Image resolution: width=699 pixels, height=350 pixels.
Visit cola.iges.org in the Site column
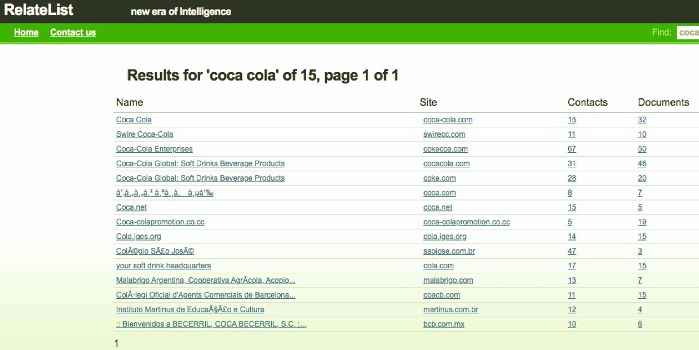tap(445, 237)
